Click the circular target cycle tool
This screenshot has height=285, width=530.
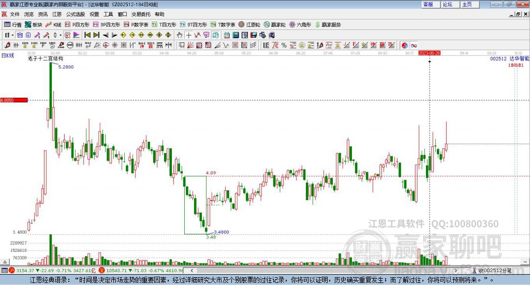(106, 45)
